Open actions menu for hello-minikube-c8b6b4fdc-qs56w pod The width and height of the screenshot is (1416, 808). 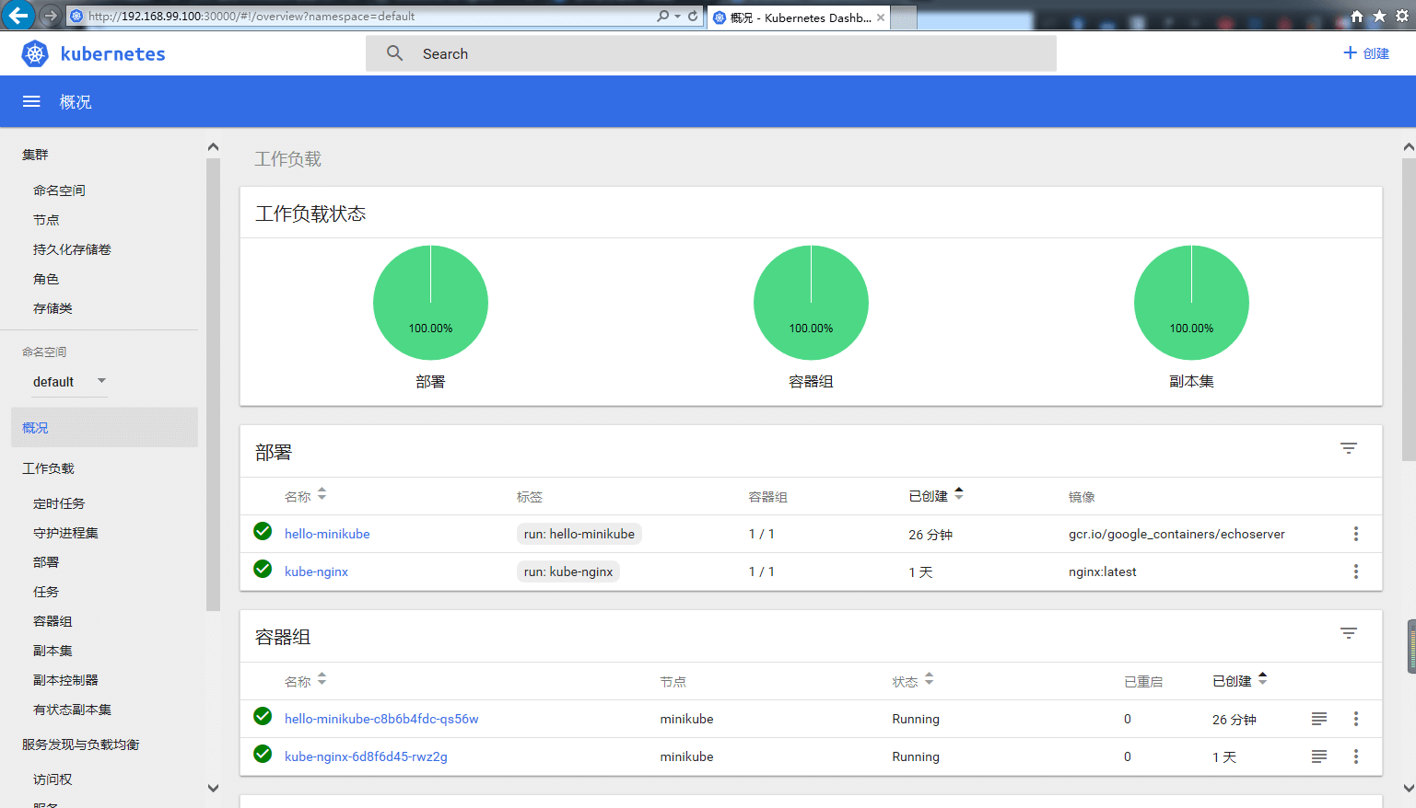point(1355,719)
